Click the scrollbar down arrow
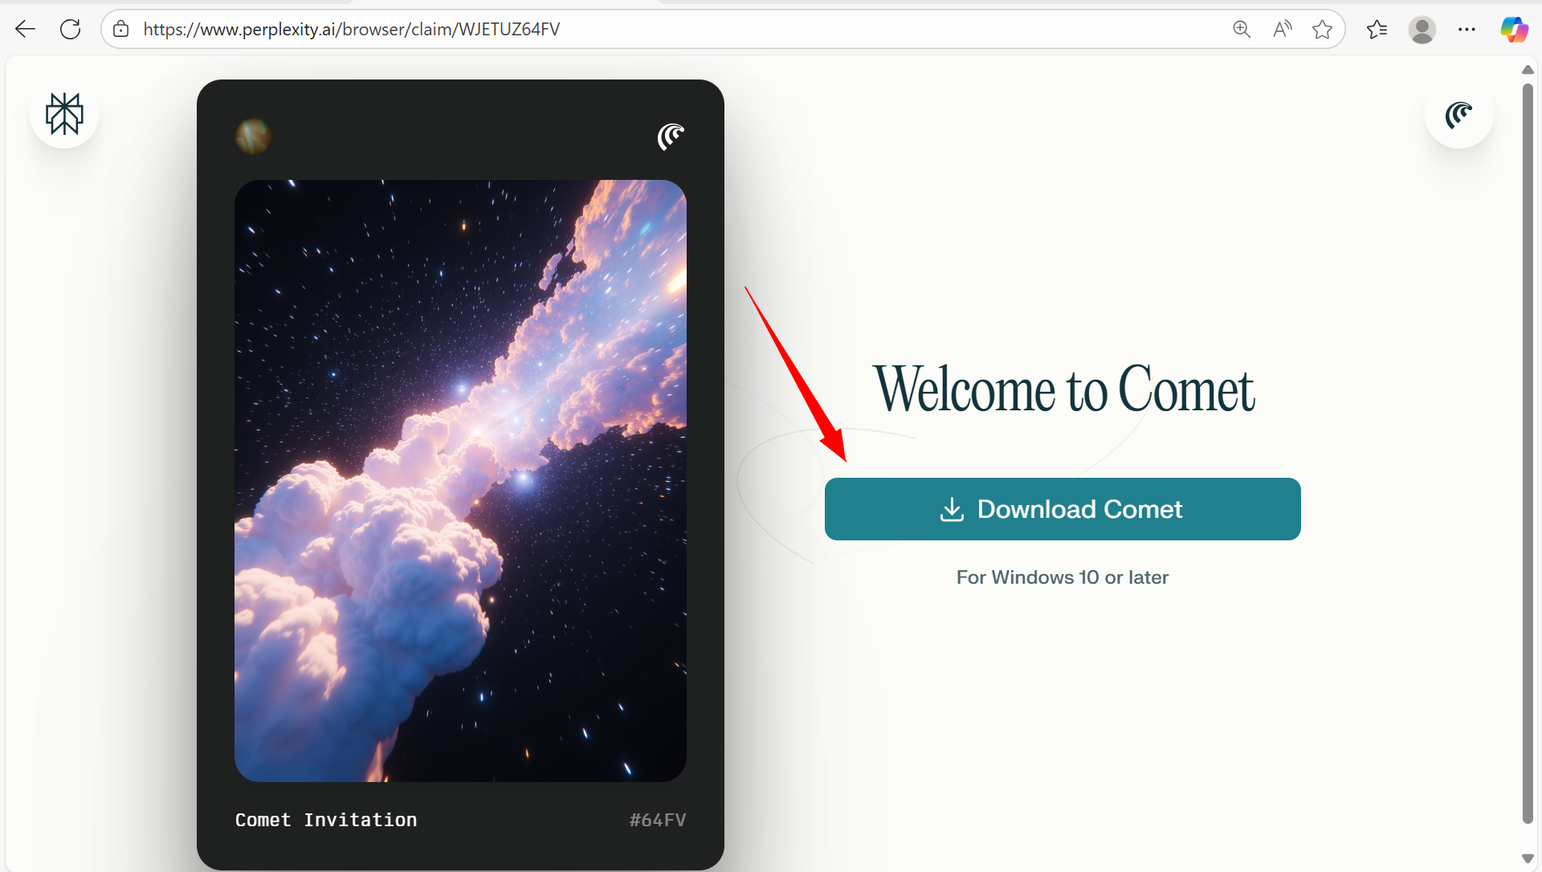Screen dimensions: 1542x872 click(x=1528, y=858)
